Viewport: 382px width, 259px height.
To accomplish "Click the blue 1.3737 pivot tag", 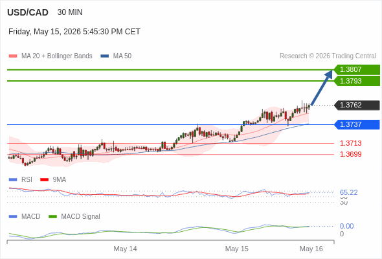I will coord(357,124).
